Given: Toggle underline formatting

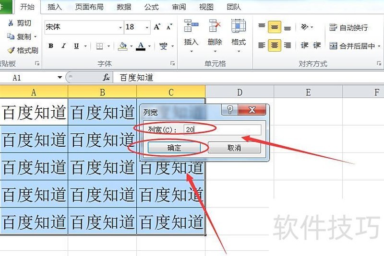Looking at the screenshot, I should 76,46.
